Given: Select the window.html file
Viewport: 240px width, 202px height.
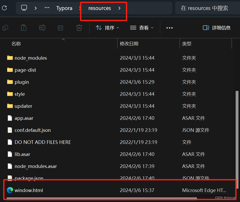Looking at the screenshot, I should (x=29, y=190).
